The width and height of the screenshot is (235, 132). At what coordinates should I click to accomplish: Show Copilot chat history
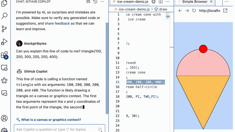(95, 2)
